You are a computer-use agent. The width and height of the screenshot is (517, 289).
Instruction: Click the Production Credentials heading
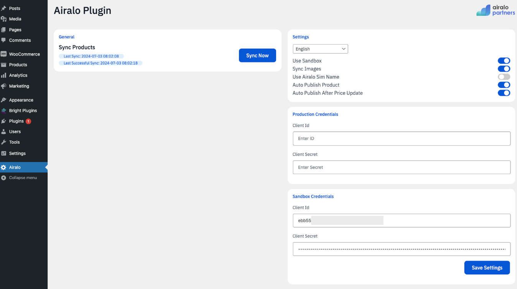pyautogui.click(x=315, y=114)
